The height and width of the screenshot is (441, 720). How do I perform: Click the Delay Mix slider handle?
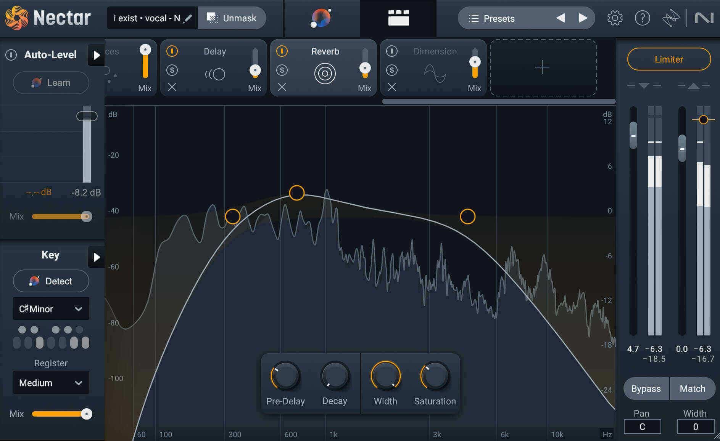pyautogui.click(x=255, y=70)
